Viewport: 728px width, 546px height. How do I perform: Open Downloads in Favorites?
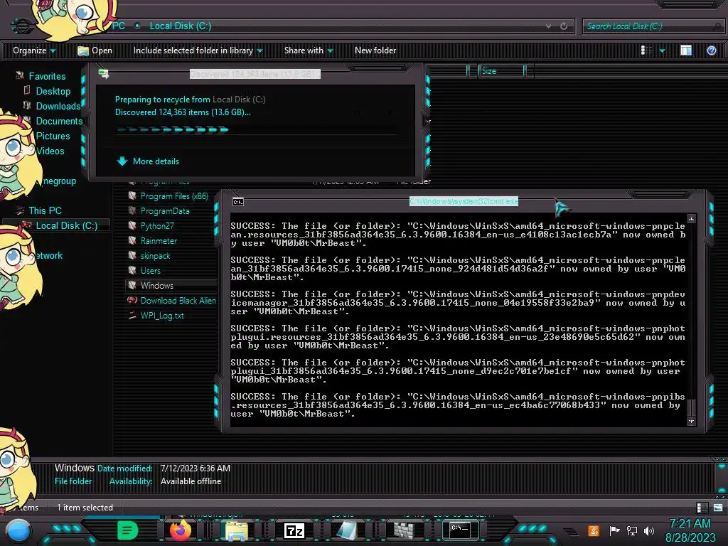[58, 106]
